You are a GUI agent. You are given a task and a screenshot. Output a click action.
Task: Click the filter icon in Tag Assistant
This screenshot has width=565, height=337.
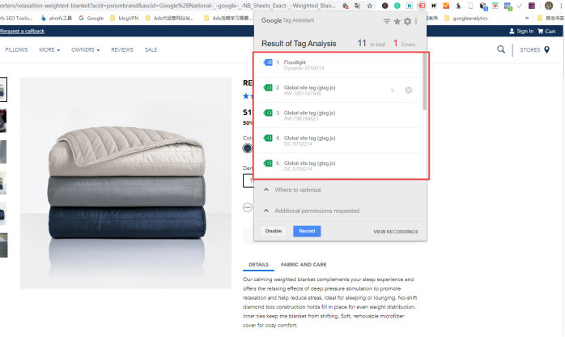tap(387, 22)
